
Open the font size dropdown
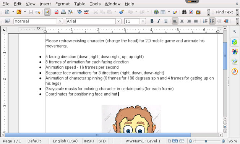pyautogui.click(x=143, y=21)
